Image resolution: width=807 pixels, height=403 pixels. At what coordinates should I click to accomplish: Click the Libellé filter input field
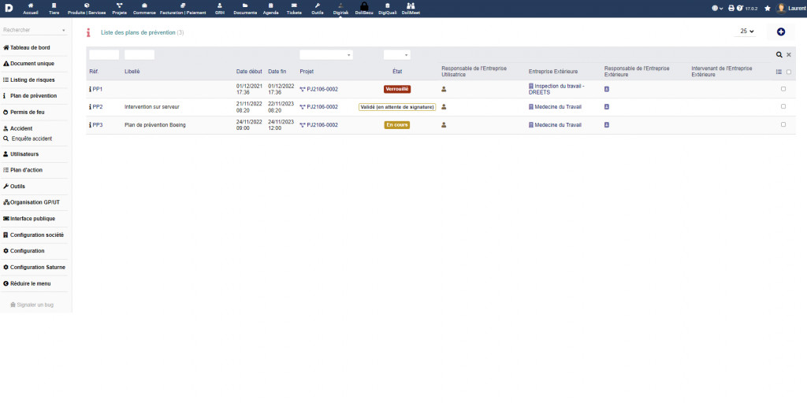pos(139,54)
